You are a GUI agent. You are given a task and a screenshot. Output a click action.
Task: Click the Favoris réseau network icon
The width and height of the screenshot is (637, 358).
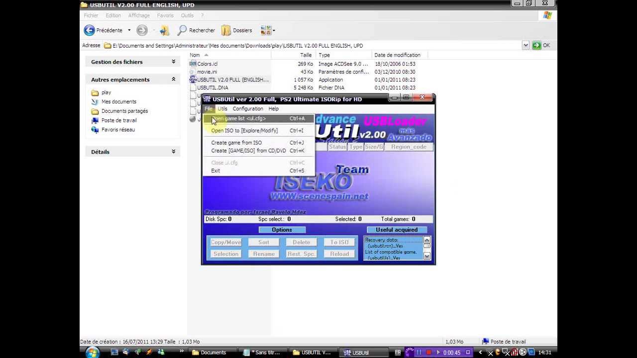pos(95,130)
